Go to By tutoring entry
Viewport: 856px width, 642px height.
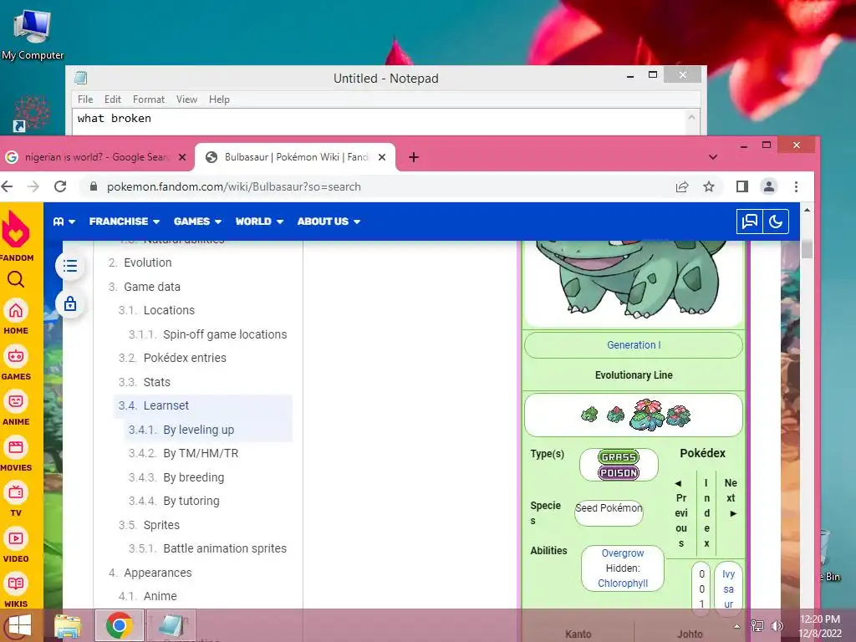(x=191, y=501)
